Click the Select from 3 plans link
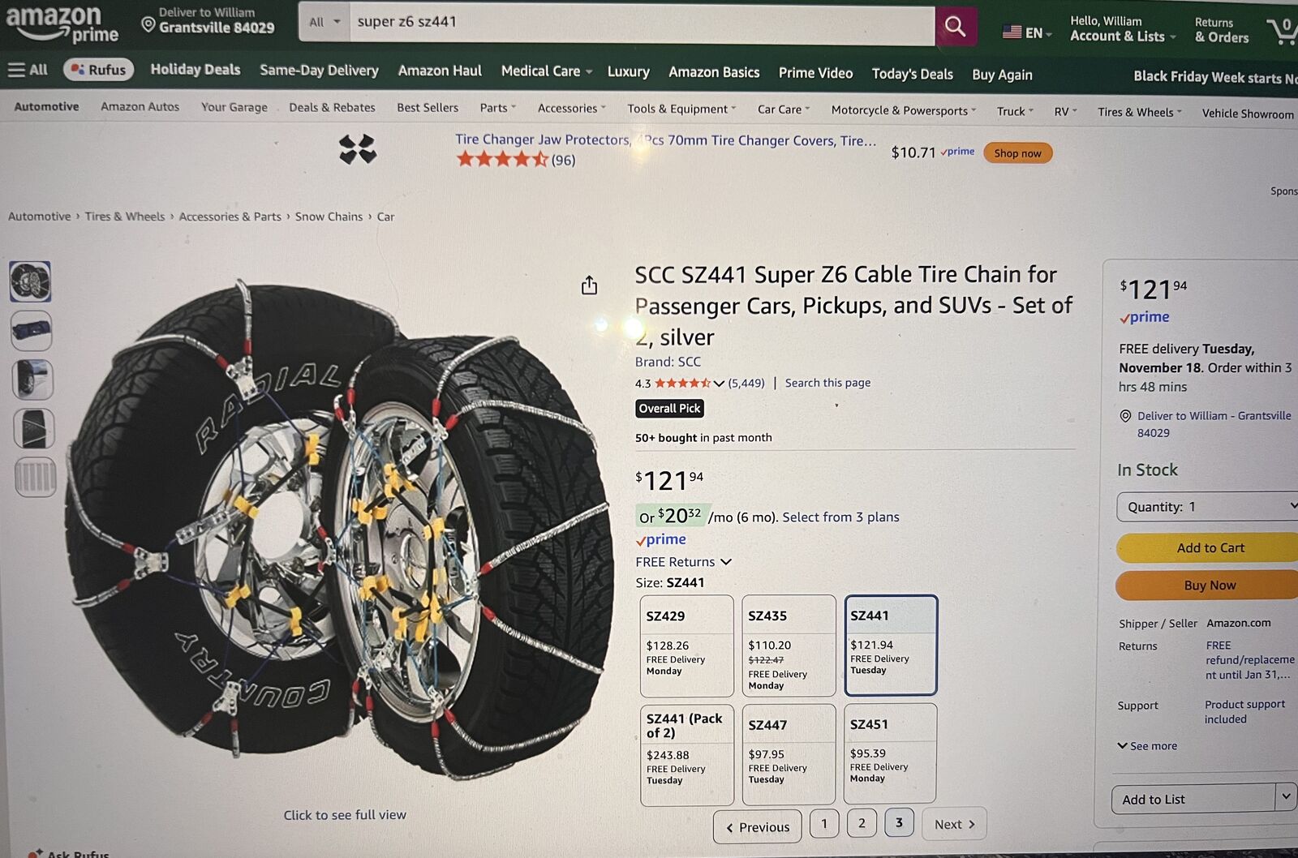This screenshot has width=1298, height=858. coord(840,517)
